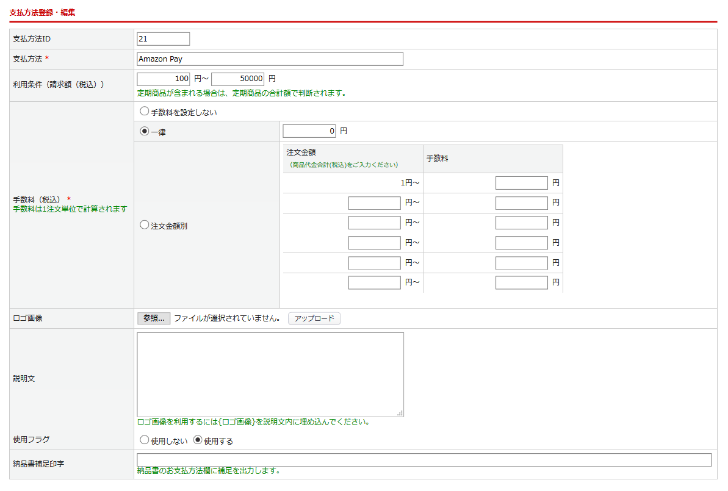Click the 納品書補足印字 text field
The height and width of the screenshot is (491, 728).
[x=424, y=460]
